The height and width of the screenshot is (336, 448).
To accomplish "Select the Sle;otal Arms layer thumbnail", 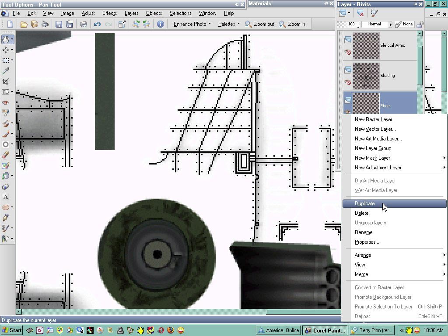I will pos(366,45).
